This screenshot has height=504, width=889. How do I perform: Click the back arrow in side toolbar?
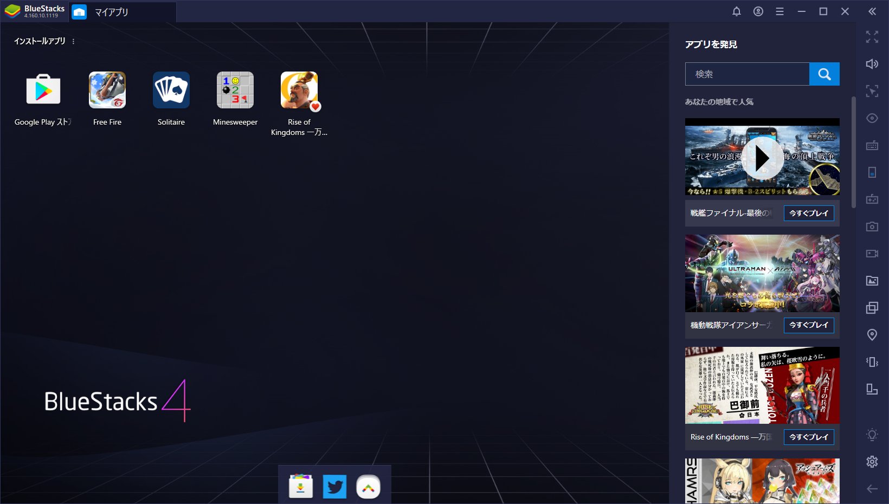tap(872, 489)
